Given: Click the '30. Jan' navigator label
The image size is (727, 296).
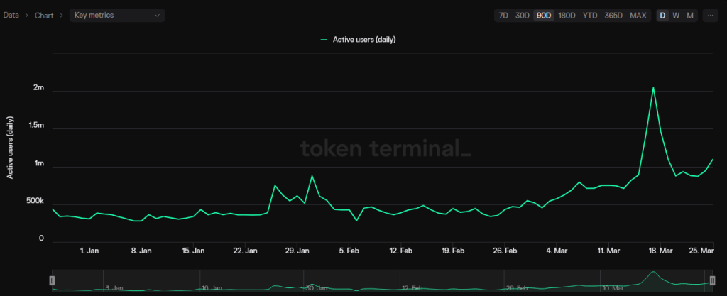Looking at the screenshot, I should pos(316,288).
